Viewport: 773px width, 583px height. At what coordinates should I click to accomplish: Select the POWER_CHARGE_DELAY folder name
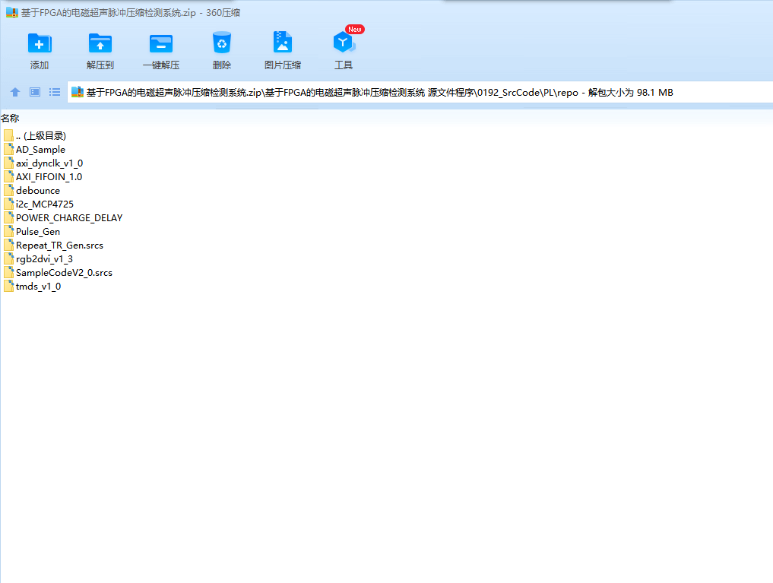(x=69, y=218)
